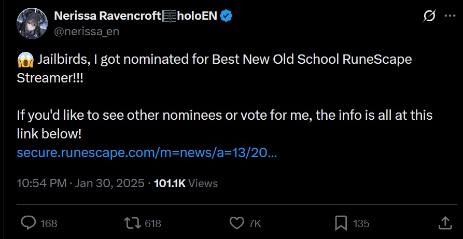The height and width of the screenshot is (239, 463).
Task: Click the repost arrows icon
Action: [x=132, y=223]
